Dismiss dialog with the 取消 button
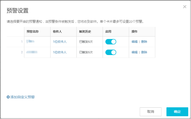Viewport: 191px width, 119px height. pyautogui.click(x=151, y=112)
